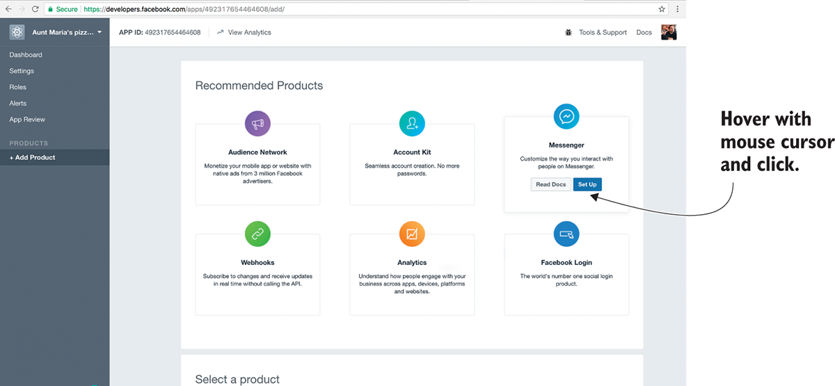Screen dimensions: 835x386
Task: Click the Account Kit person icon
Action: pyautogui.click(x=412, y=124)
